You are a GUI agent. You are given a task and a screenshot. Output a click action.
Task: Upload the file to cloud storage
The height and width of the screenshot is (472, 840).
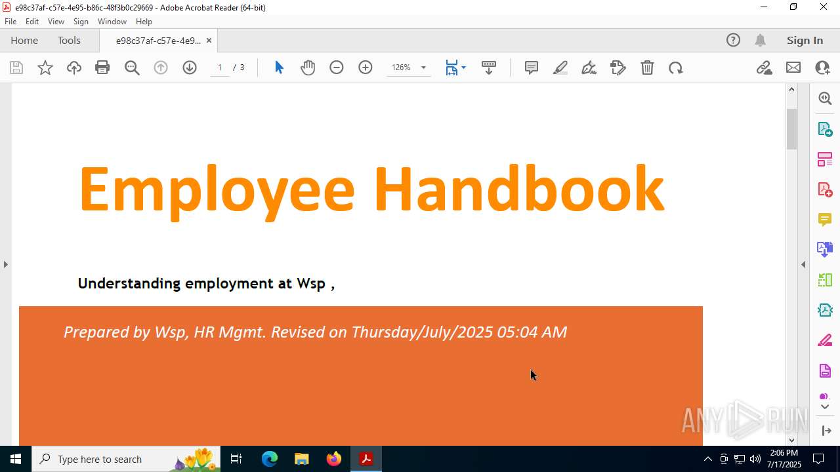pyautogui.click(x=74, y=68)
